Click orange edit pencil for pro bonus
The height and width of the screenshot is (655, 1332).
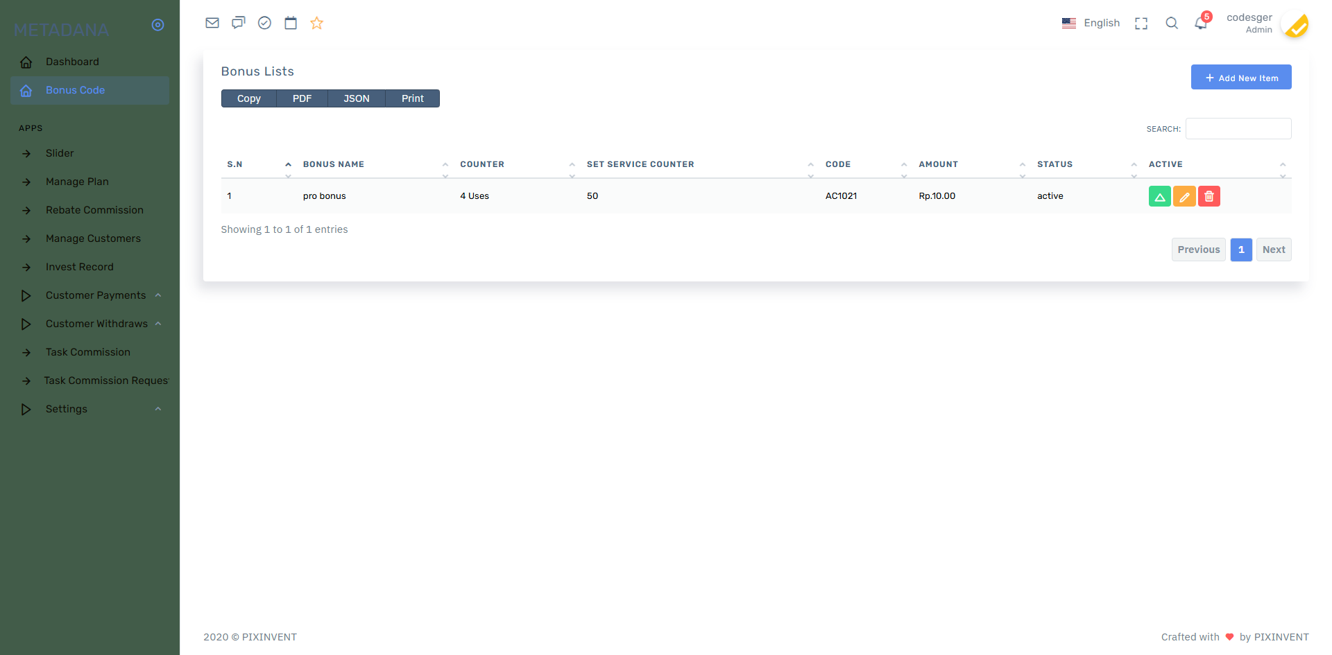click(x=1184, y=196)
